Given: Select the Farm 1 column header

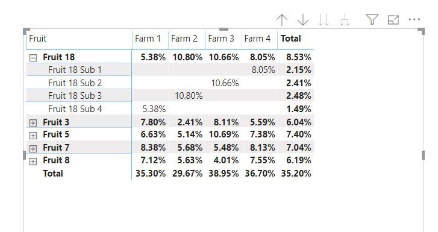Looking at the screenshot, I should click(148, 39).
